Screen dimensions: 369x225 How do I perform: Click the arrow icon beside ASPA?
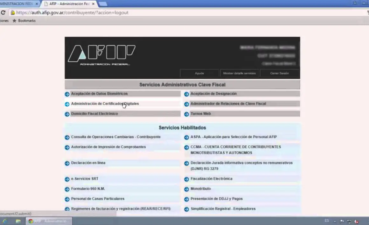point(187,137)
